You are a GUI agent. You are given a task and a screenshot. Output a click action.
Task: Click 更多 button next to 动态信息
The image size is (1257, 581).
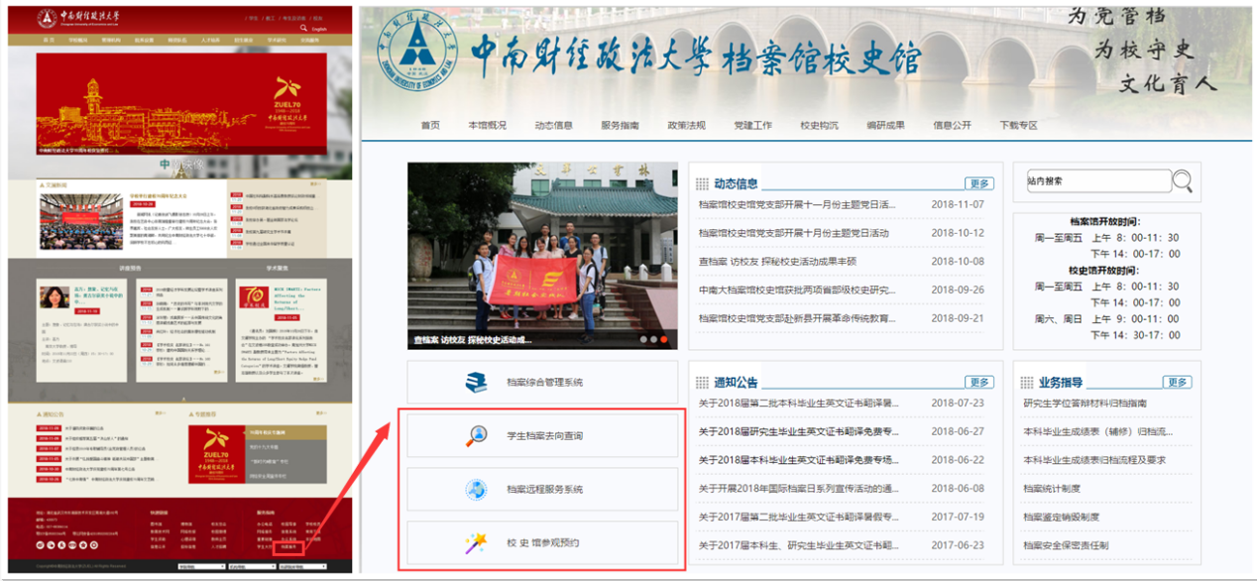(979, 183)
